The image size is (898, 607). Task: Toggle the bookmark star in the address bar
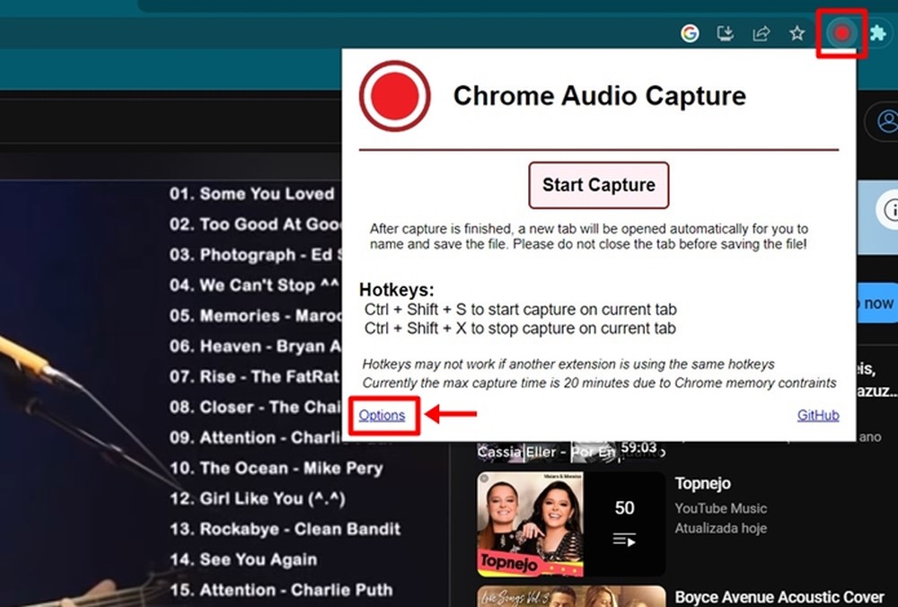[x=796, y=33]
